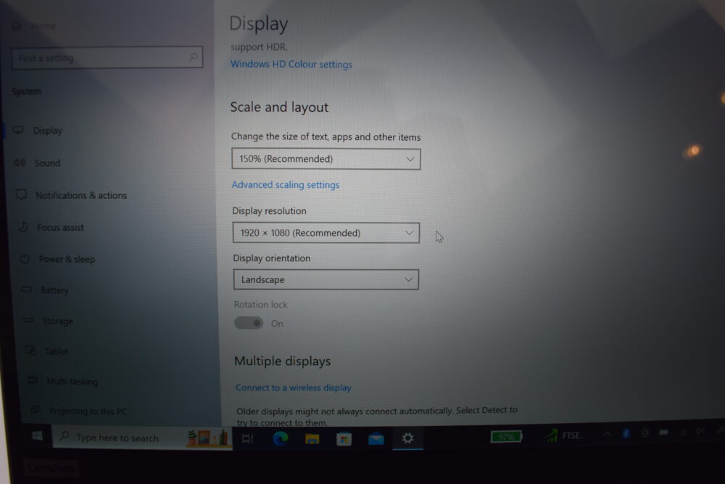The width and height of the screenshot is (725, 484).
Task: Click the tablet icon beside Tablet
Action: click(x=30, y=350)
